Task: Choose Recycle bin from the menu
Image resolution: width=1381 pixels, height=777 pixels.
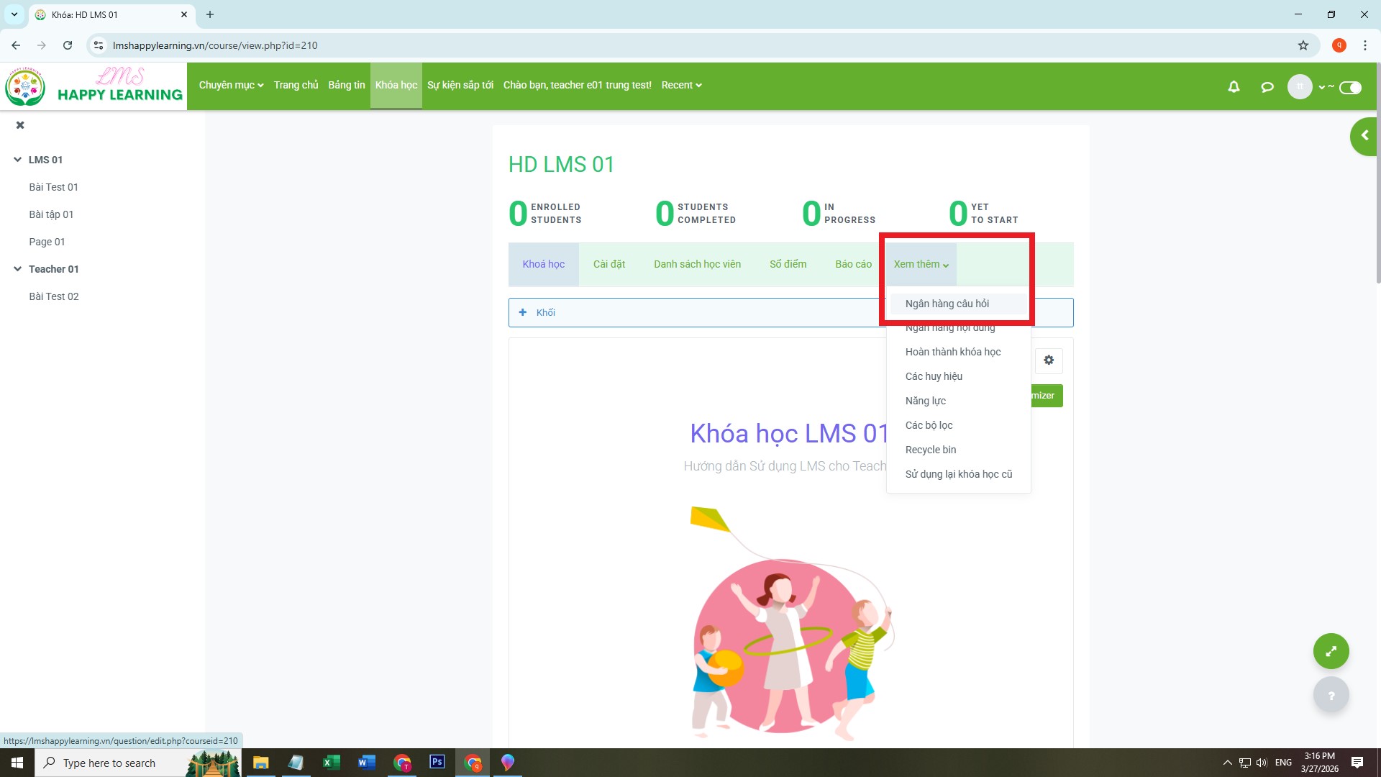Action: point(930,450)
